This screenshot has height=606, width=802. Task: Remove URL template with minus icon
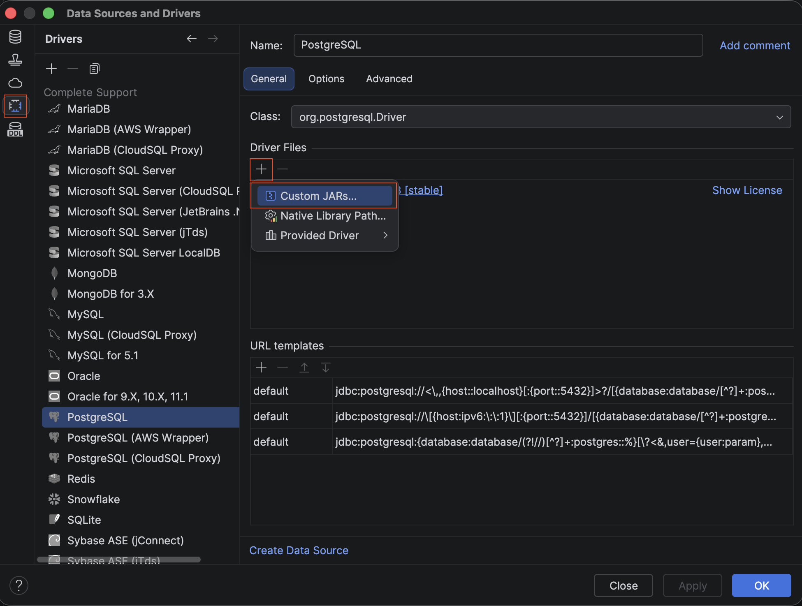click(x=283, y=367)
